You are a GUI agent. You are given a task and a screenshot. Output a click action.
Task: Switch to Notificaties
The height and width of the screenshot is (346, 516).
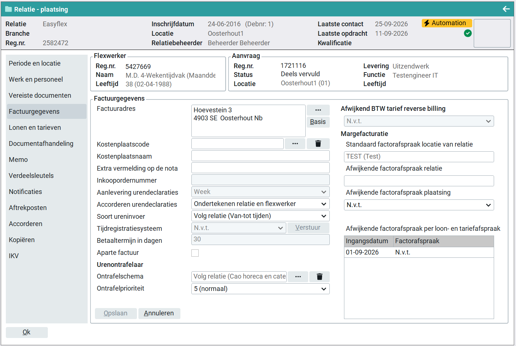[47, 192]
